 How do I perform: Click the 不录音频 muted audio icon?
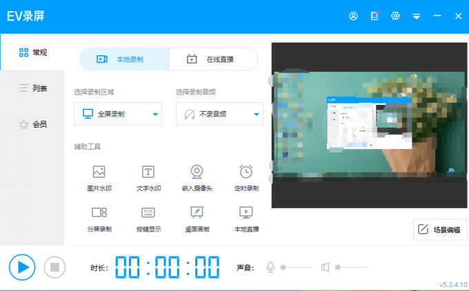coord(190,114)
